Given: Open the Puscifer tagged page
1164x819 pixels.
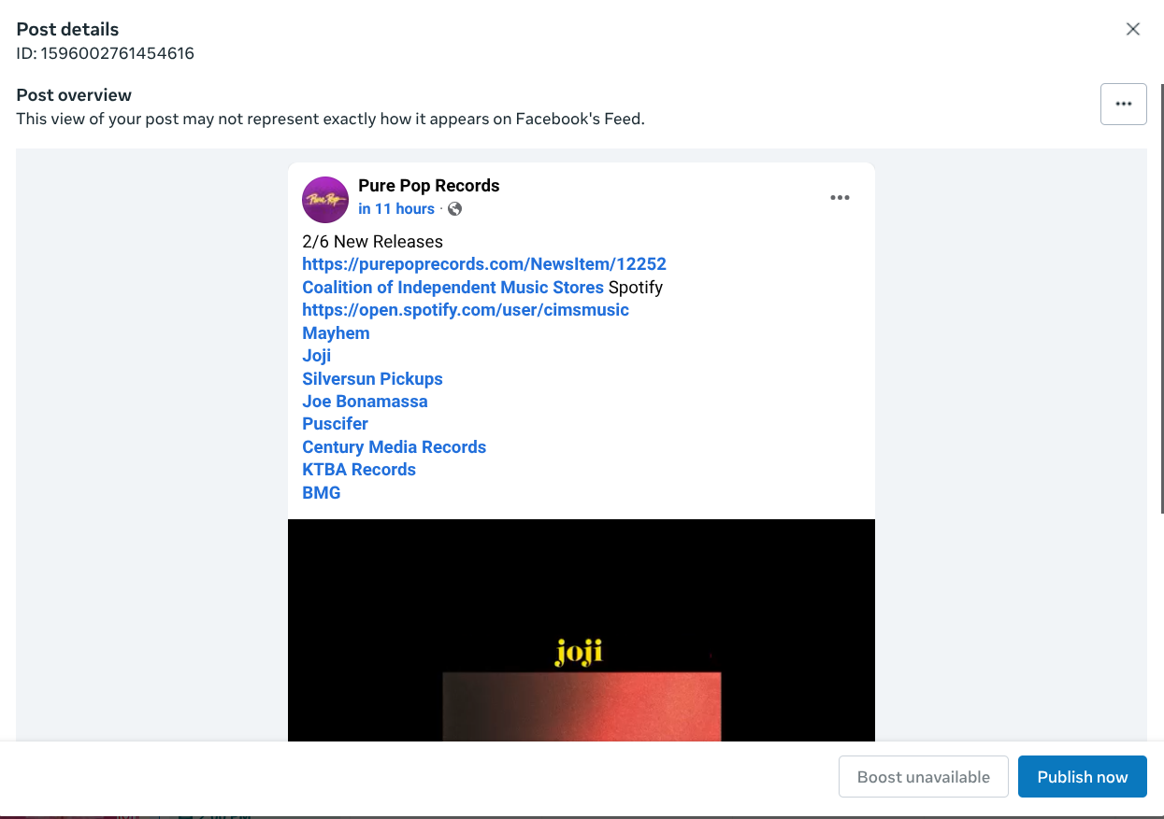Looking at the screenshot, I should [x=335, y=424].
